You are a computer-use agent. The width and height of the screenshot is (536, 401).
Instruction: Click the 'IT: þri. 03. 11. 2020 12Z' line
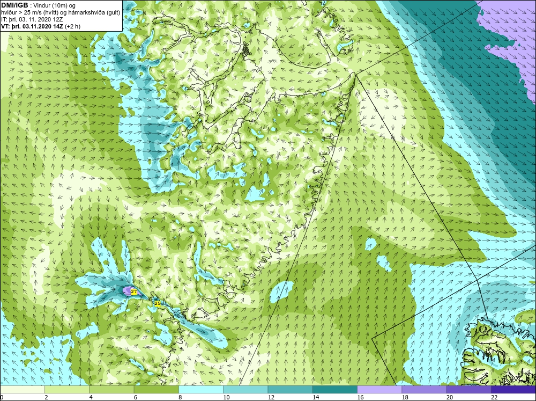click(32, 19)
